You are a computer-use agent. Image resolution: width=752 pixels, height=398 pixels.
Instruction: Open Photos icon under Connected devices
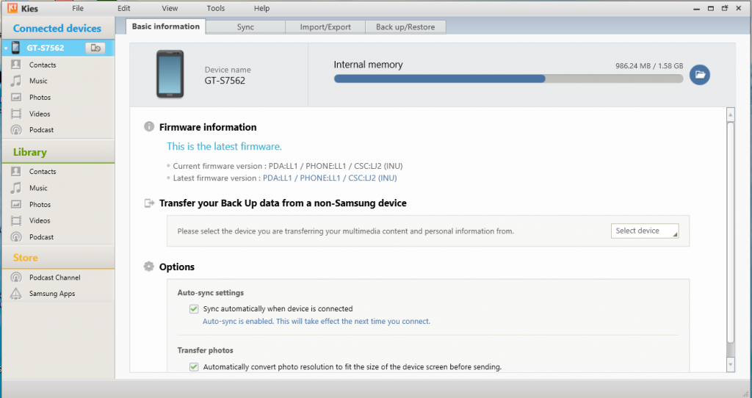[16, 98]
